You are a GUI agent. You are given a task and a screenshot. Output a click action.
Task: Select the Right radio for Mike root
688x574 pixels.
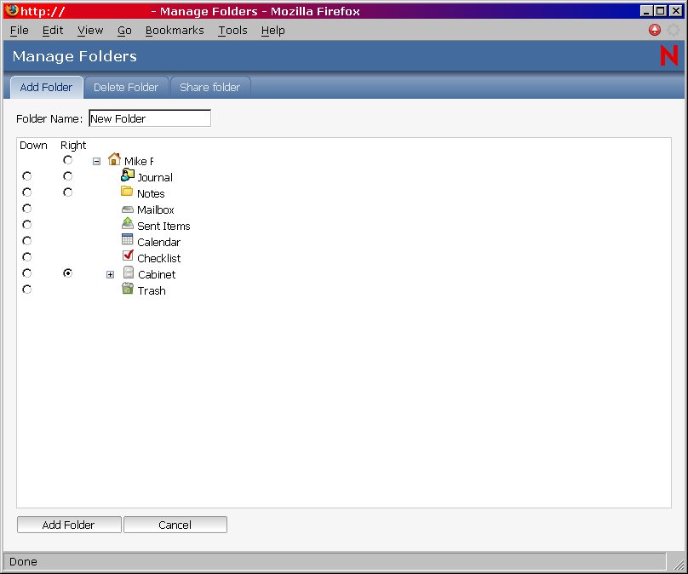[x=67, y=160]
